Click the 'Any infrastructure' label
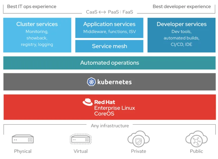 point(110,126)
